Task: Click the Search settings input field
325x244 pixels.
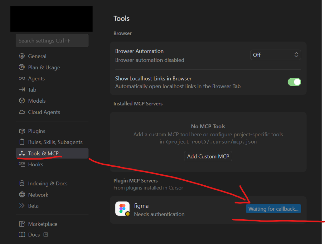Action: click(x=52, y=41)
